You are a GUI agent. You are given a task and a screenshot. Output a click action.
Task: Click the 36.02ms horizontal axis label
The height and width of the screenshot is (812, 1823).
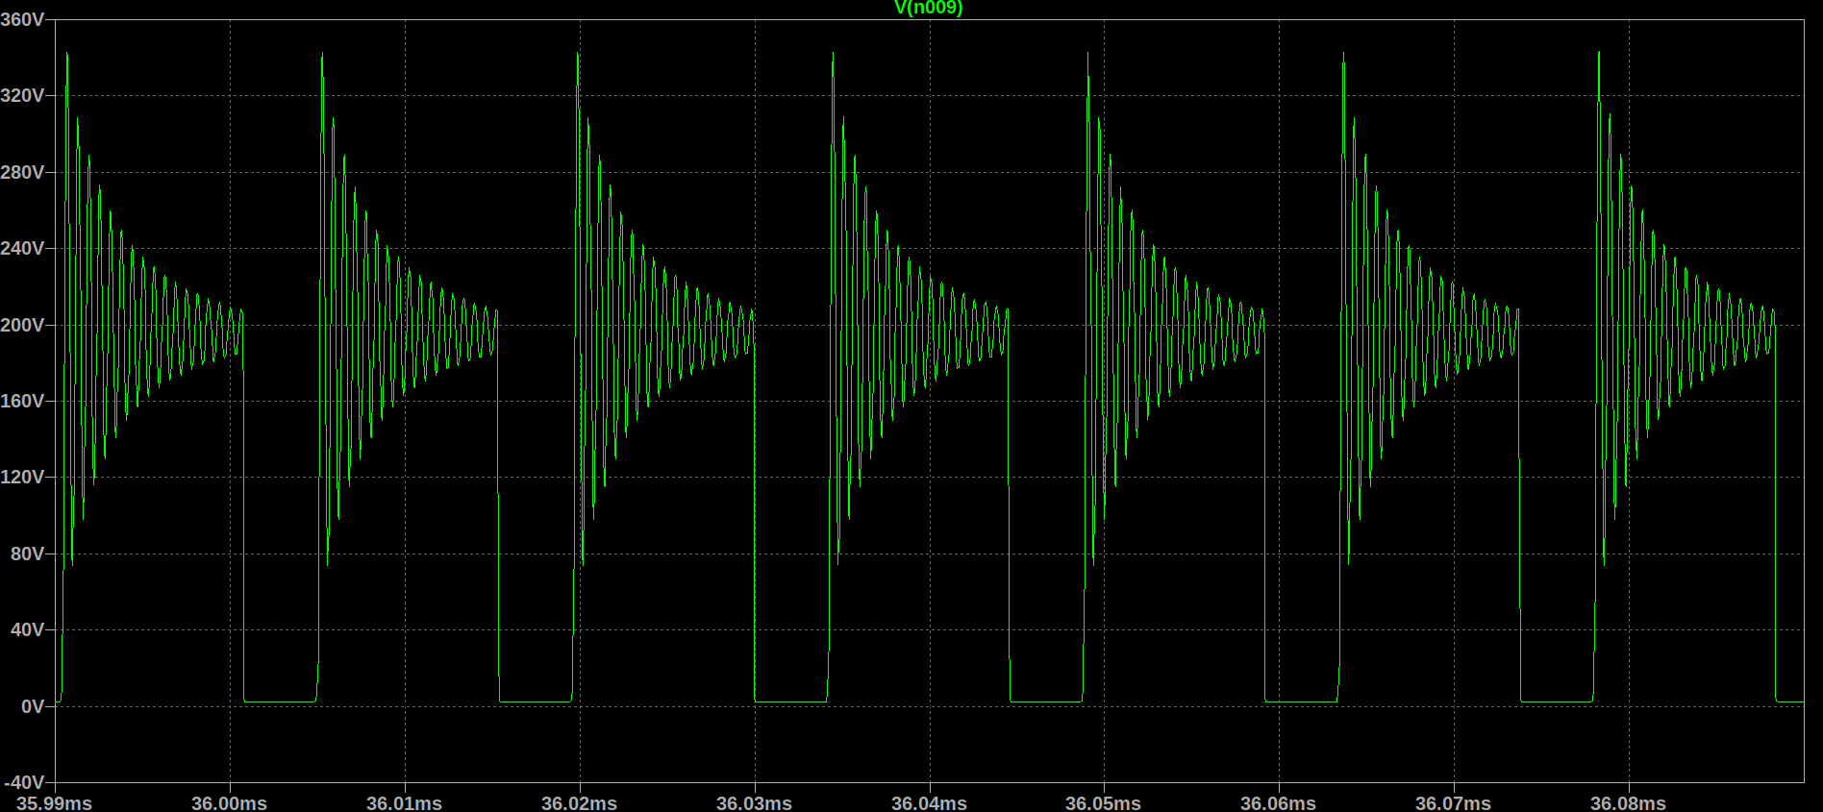click(579, 802)
